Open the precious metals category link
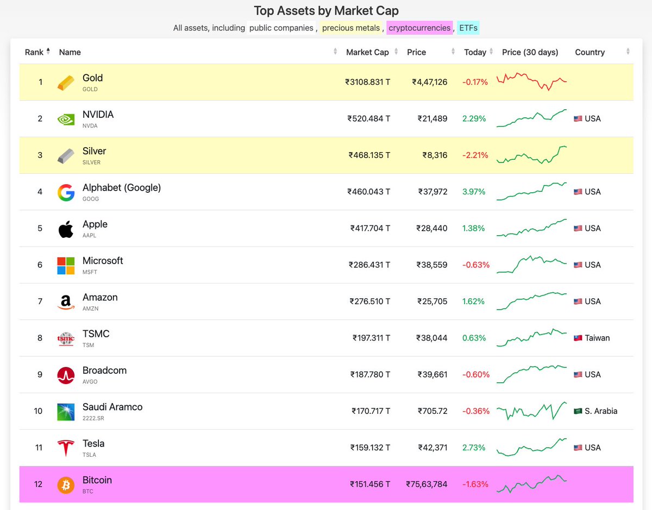 coord(351,28)
